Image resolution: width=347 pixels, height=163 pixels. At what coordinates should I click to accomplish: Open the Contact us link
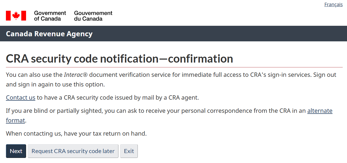tap(21, 97)
